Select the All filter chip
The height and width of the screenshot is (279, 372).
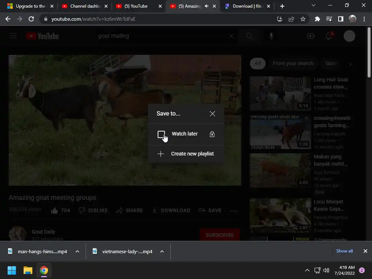258,63
